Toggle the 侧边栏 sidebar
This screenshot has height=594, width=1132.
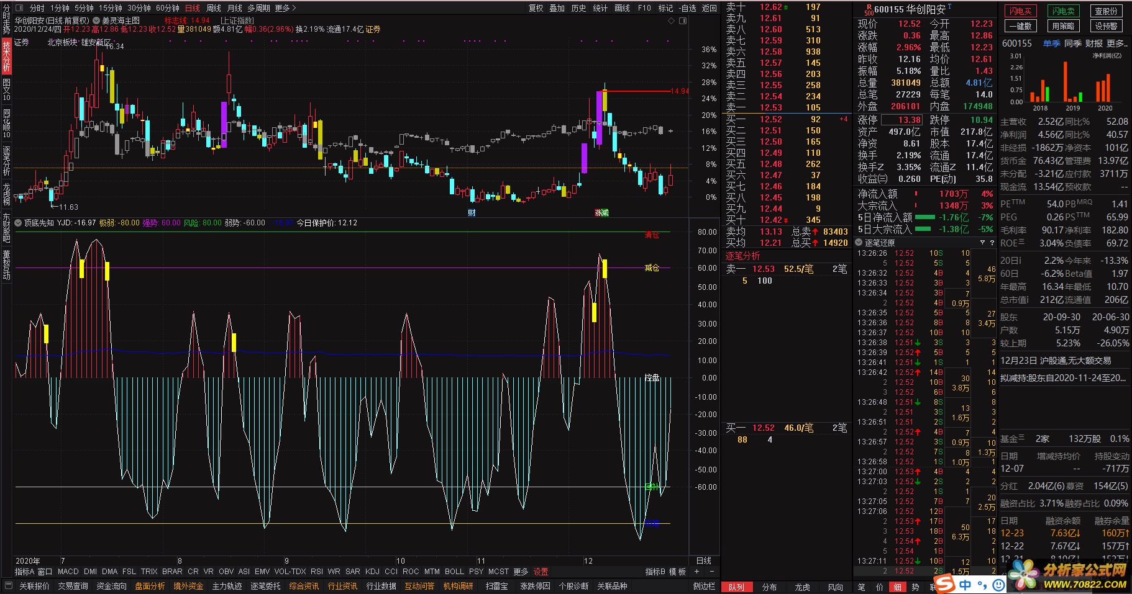tap(704, 586)
